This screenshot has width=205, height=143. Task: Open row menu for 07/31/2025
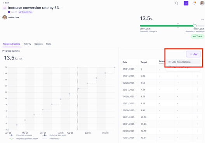point(197,117)
